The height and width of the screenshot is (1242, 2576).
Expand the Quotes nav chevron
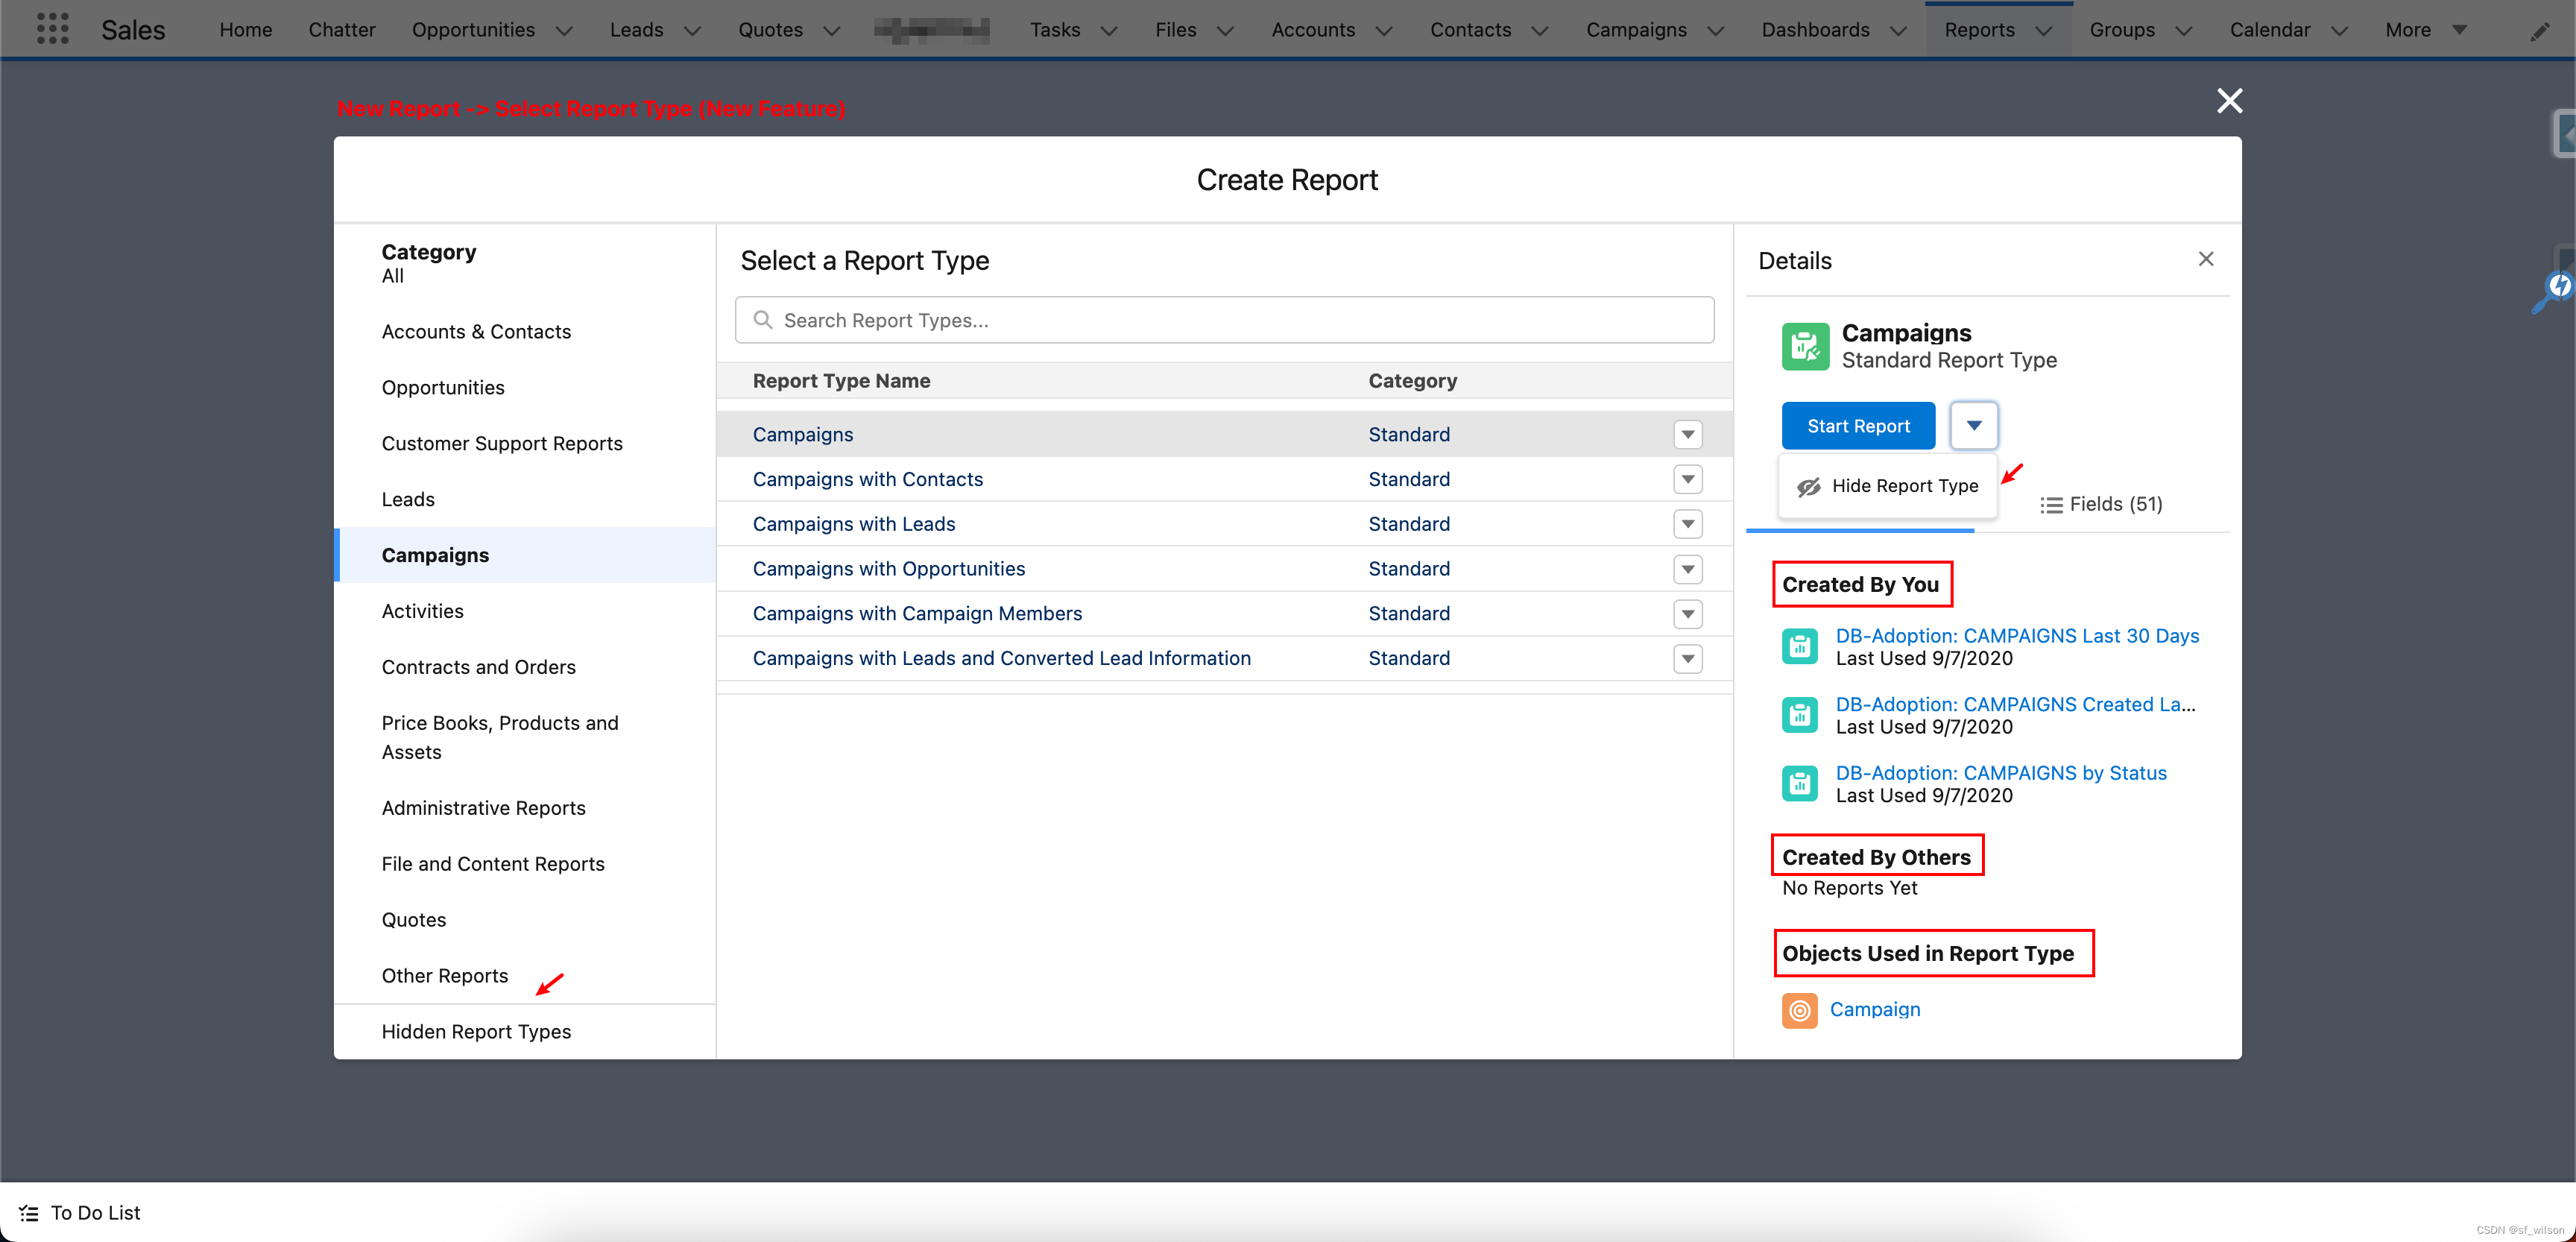[831, 31]
